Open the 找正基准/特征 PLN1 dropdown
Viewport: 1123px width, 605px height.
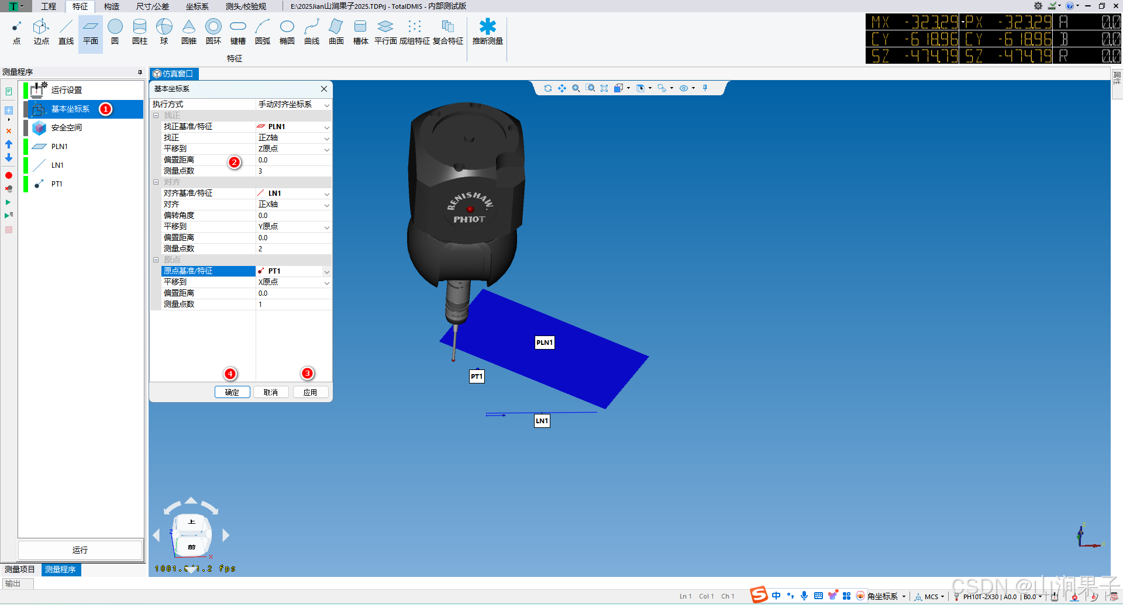(x=327, y=127)
